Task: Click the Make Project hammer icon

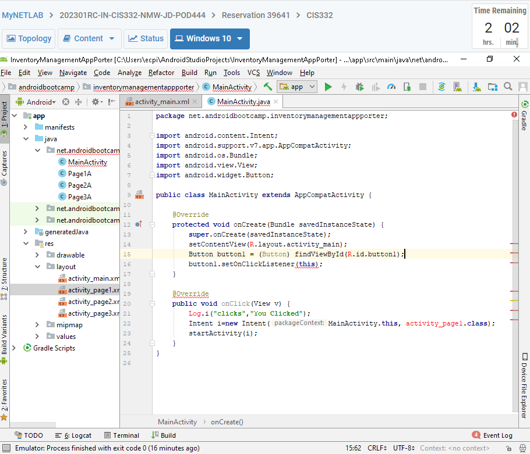Action: pos(268,87)
